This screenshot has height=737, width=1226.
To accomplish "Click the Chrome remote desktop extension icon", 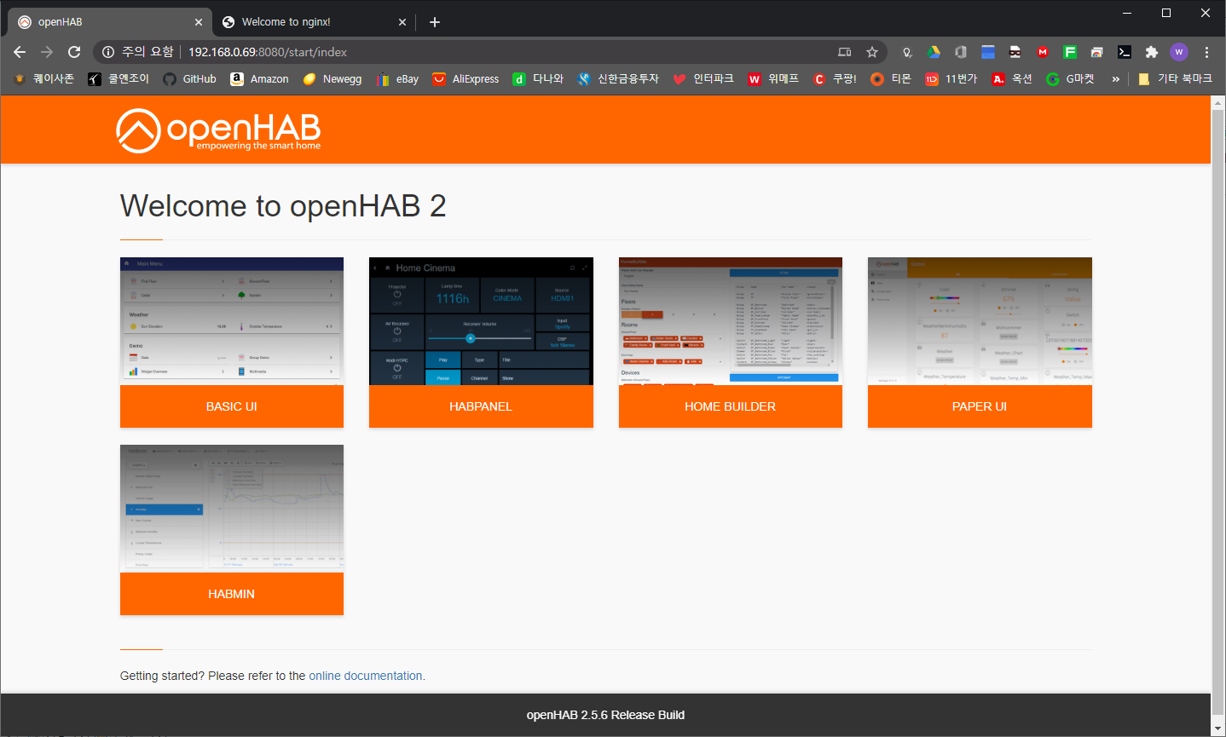I will click(x=1097, y=52).
